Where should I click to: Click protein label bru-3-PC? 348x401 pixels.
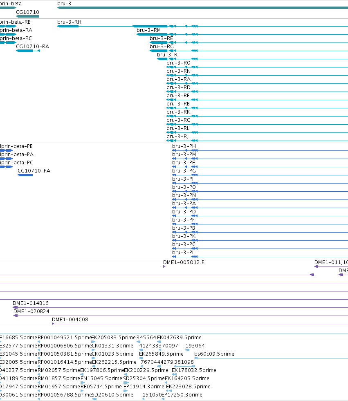(x=184, y=244)
